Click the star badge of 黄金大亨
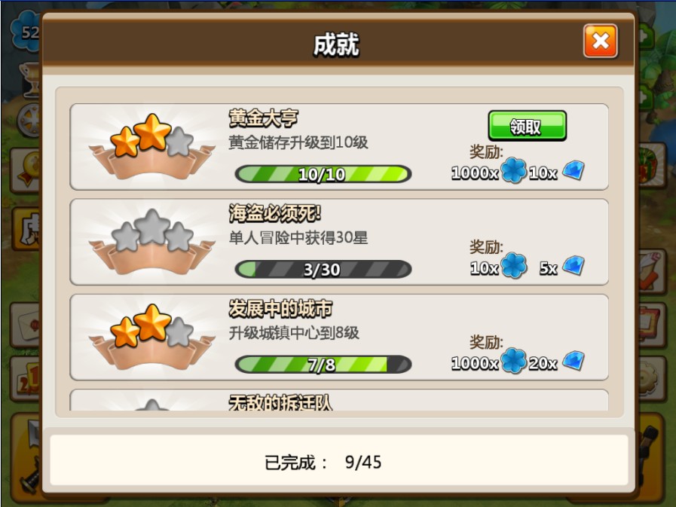Viewport: 676px width, 507px height. 151,147
